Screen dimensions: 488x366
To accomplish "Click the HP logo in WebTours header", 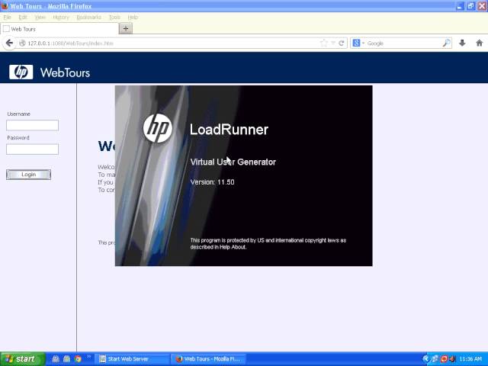I will click(x=21, y=72).
